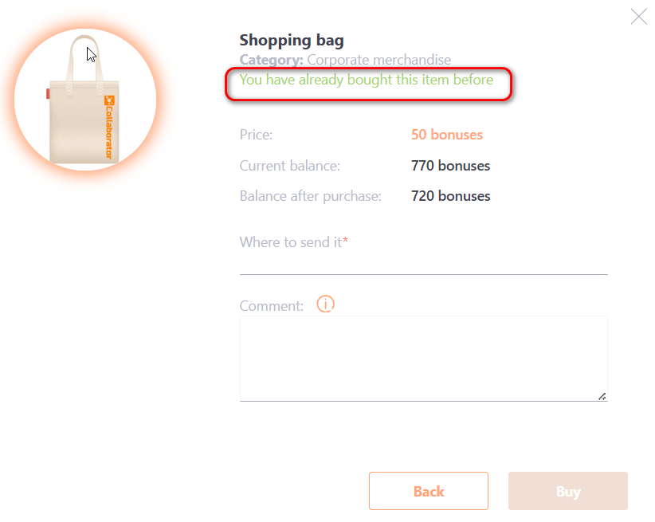Image resolution: width=655 pixels, height=522 pixels.
Task: Click the "720 bonuses" balance after purchase
Action: [450, 196]
